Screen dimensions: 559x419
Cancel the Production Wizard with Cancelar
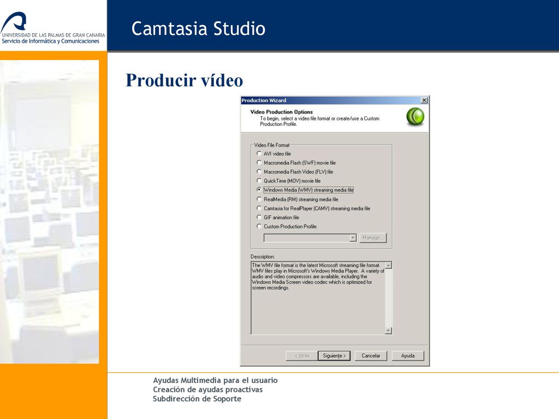coord(371,356)
